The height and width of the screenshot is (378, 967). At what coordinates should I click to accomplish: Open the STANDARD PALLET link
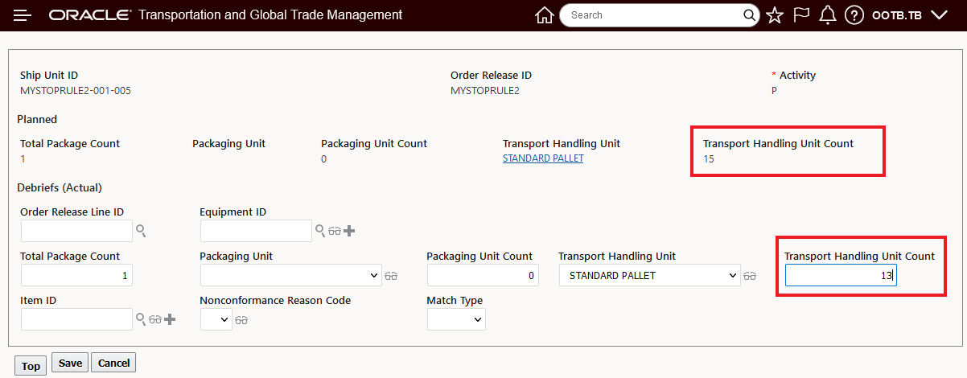point(543,158)
